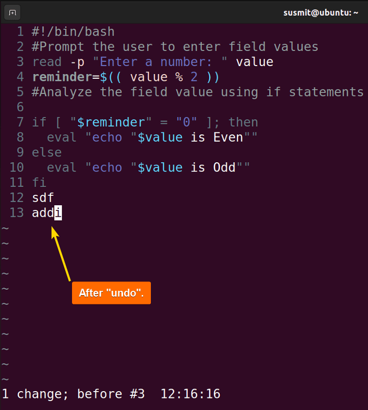Click the "fi" keyword on line 11
Image resolution: width=368 pixels, height=410 pixels.
click(39, 183)
